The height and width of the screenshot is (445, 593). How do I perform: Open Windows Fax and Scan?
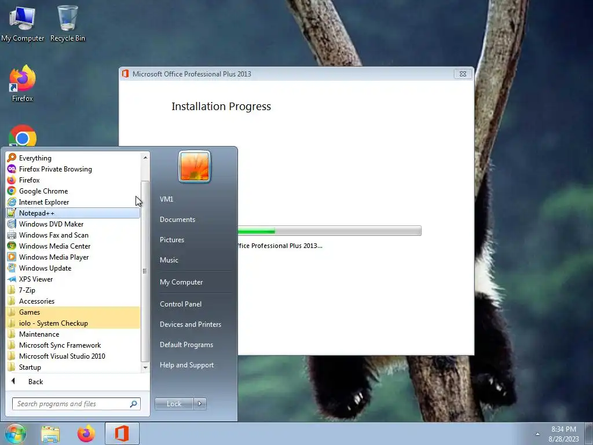[73, 235]
